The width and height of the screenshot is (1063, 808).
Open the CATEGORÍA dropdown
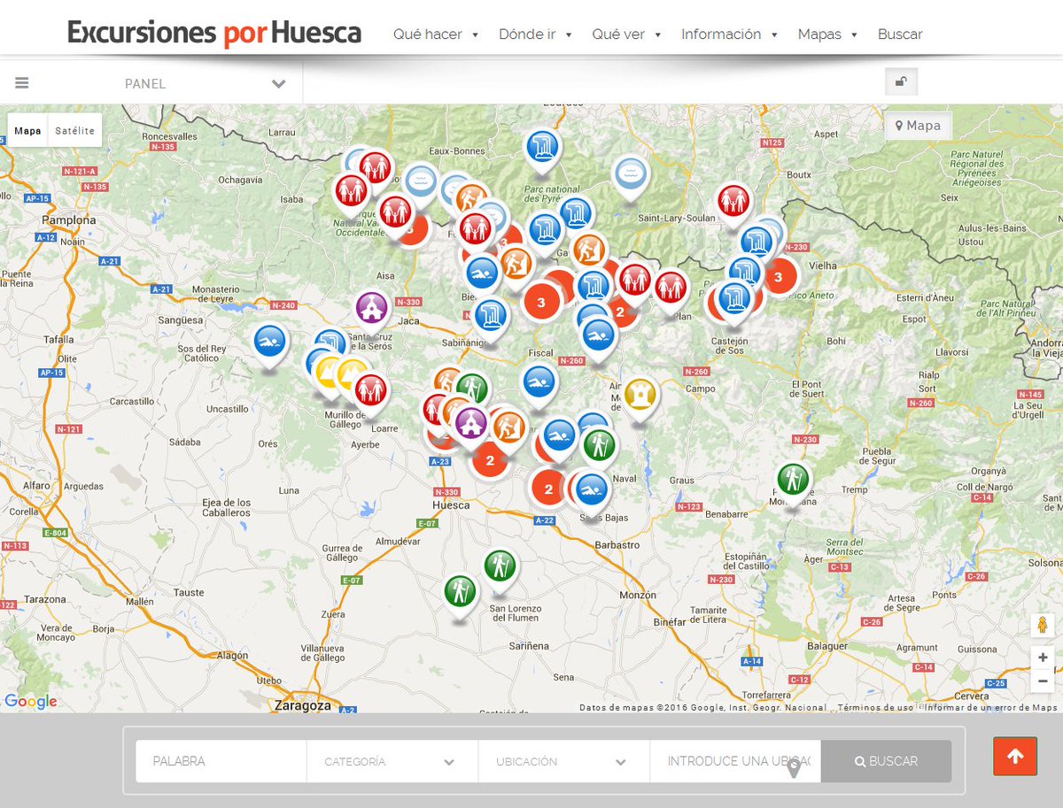click(392, 761)
